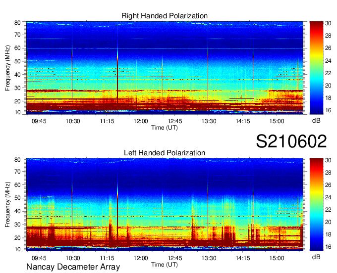Click inside the Left Handed Polarization spectrogram
Viewport: 337px width, 273px height.
click(165, 205)
